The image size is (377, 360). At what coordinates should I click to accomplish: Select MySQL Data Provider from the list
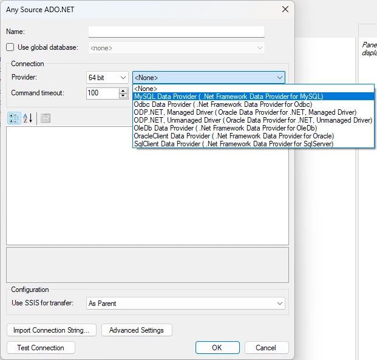tap(253, 97)
